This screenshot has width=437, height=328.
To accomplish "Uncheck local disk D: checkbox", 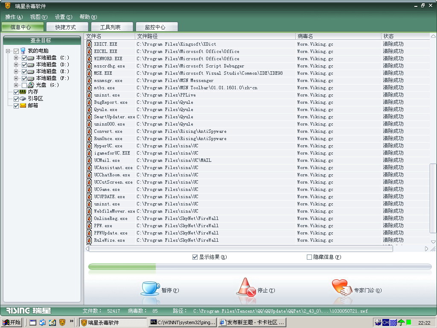I will coord(24,65).
